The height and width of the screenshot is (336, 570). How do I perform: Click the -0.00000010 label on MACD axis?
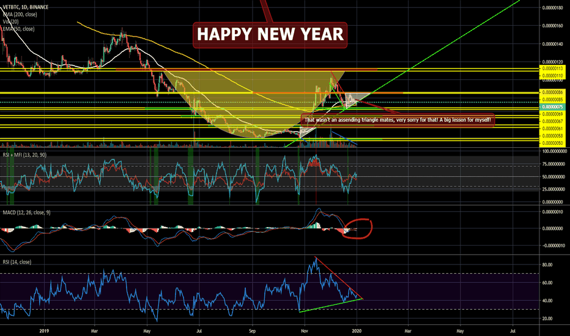(553, 246)
